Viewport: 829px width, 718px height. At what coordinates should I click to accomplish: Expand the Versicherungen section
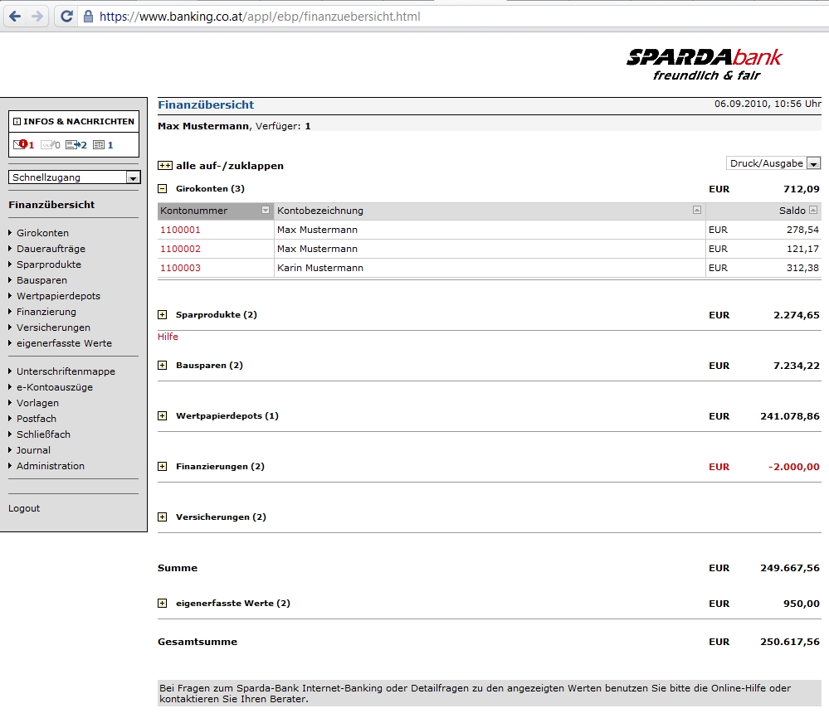[x=163, y=517]
